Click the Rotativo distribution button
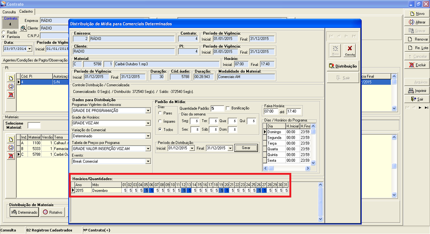Screen dimensions: 430x234 [x=52, y=212]
